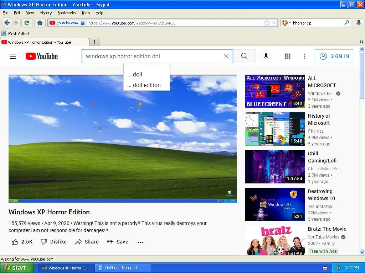365x273 pixels.
Task: Click the History of Microsoft title
Action: click(319, 119)
